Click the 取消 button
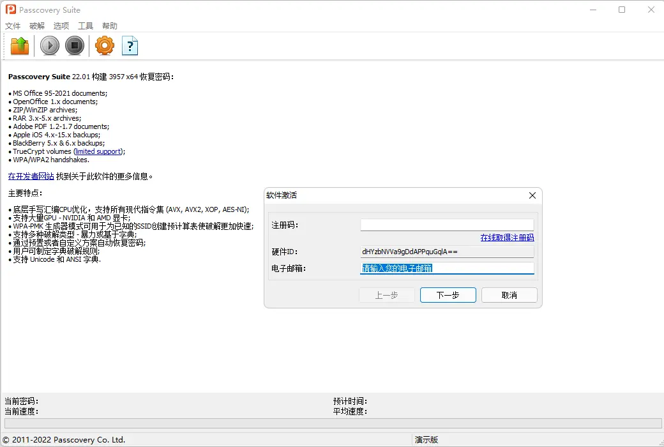The height and width of the screenshot is (447, 664). [509, 295]
